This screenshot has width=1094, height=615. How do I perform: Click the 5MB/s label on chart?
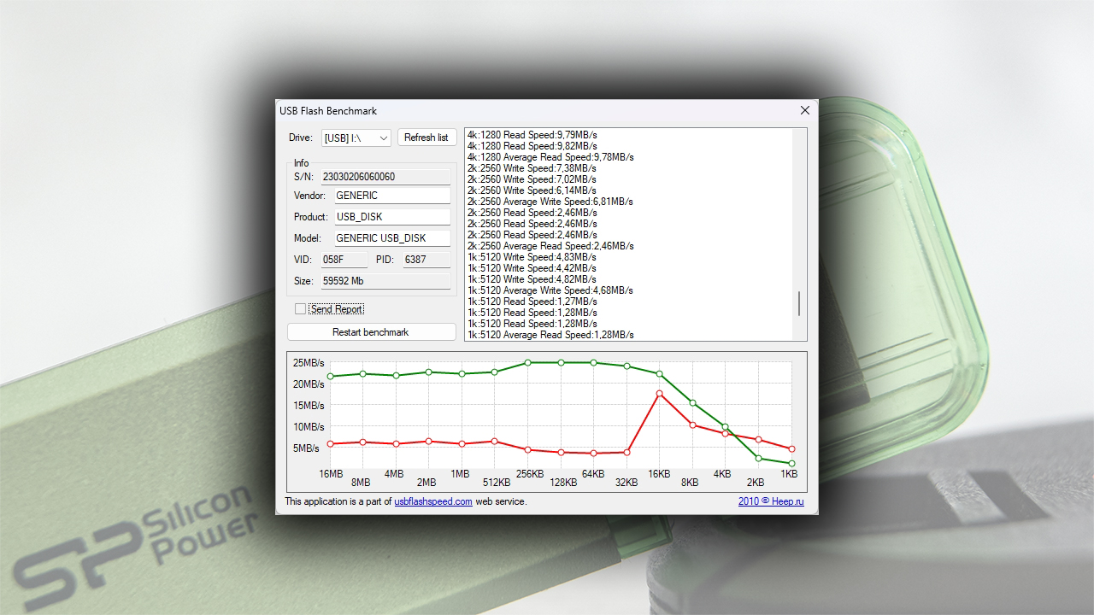[308, 448]
